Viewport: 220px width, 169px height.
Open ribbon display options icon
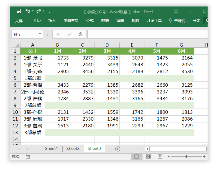click(176, 11)
